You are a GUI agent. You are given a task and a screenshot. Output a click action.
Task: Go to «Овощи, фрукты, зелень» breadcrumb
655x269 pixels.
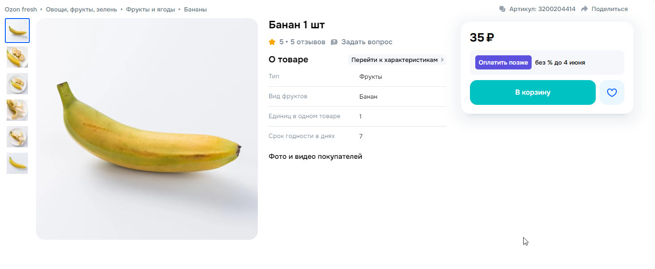tap(81, 9)
